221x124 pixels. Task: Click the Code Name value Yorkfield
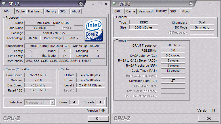pyautogui.click(x=40, y=28)
